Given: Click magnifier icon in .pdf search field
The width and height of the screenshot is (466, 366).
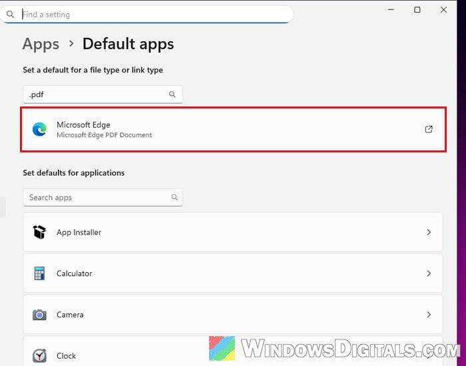Looking at the screenshot, I should coord(172,94).
